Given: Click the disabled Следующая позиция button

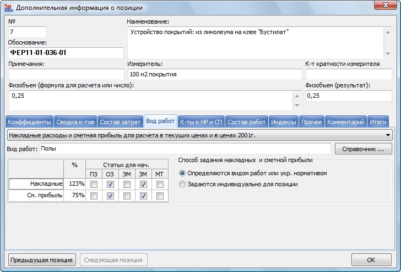Looking at the screenshot, I should click(113, 260).
